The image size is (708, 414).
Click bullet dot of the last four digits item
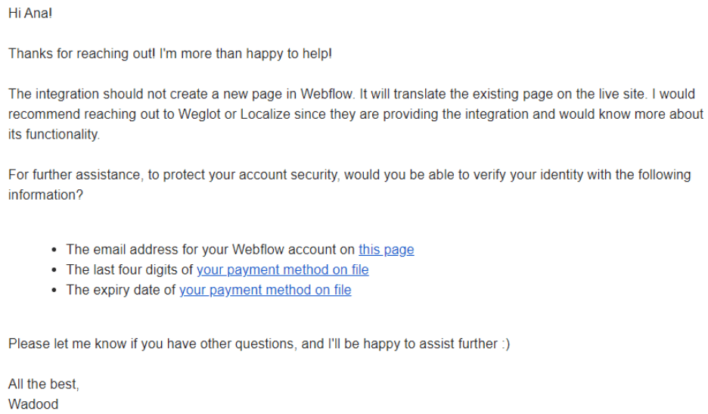(54, 270)
